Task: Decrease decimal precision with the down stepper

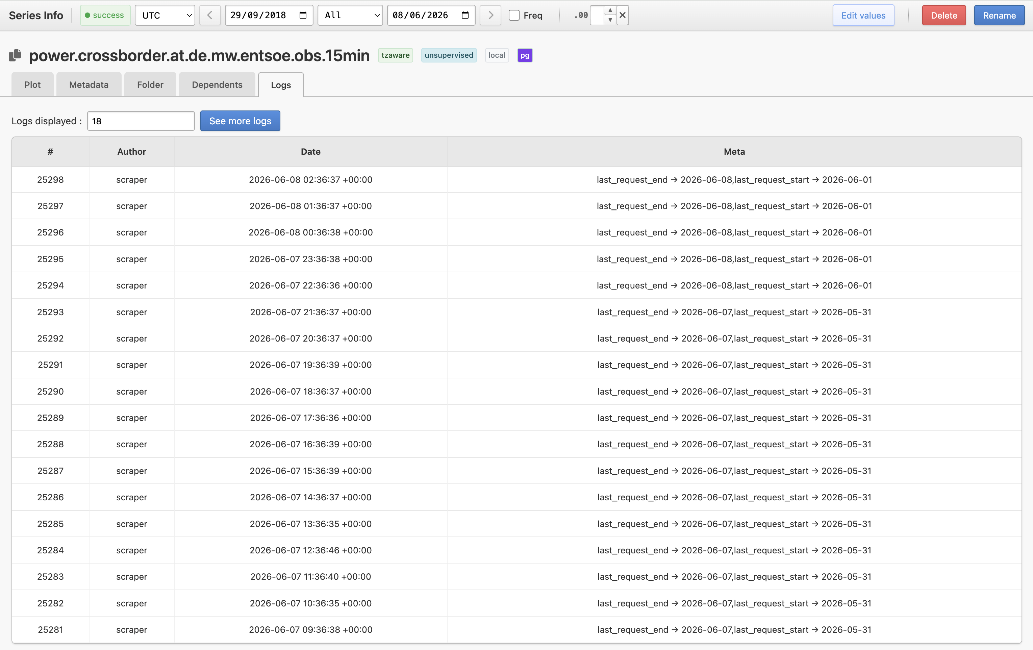Action: 610,20
